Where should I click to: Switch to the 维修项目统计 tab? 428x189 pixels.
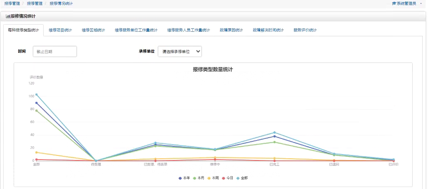click(x=60, y=30)
